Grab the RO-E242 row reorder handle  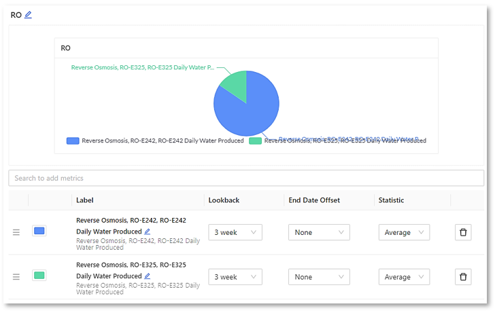[x=16, y=232]
